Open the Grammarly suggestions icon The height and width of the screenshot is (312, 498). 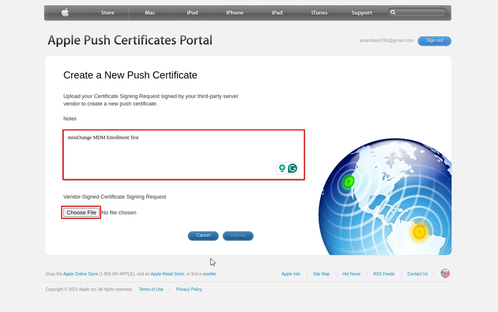(292, 168)
